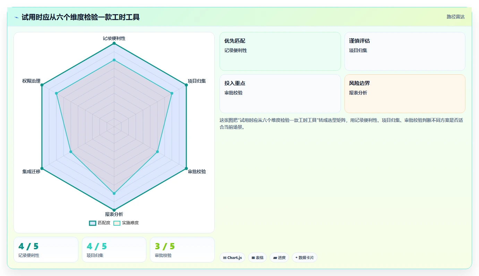This screenshot has width=479, height=276.
Task: Click the 路径雷达 label in the header
Action: point(455,17)
